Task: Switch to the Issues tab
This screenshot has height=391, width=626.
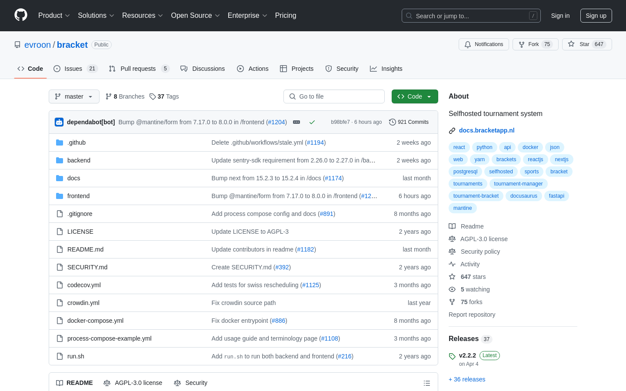Action: pyautogui.click(x=76, y=69)
